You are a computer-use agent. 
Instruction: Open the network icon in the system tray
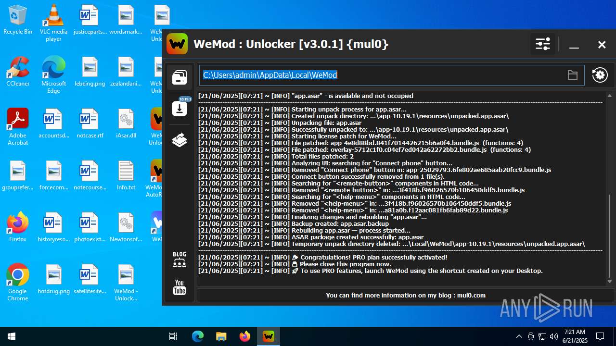[542, 336]
